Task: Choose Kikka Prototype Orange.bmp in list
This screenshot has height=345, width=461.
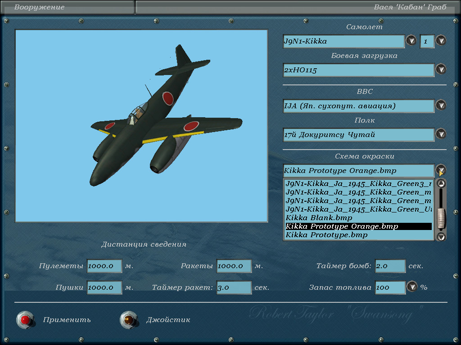Action: (342, 226)
